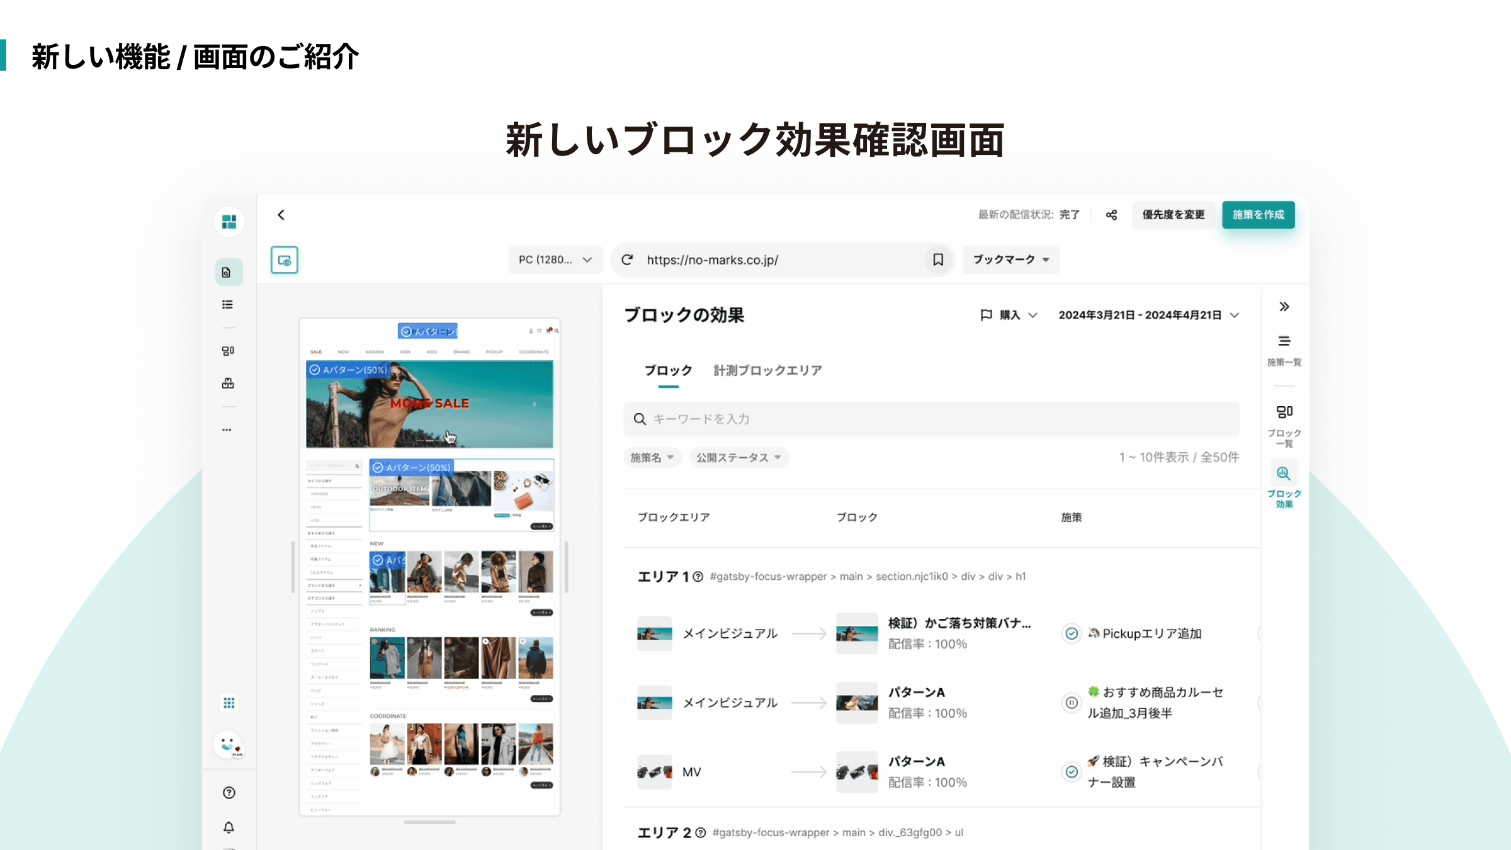Click the back arrow at the top left
Screen dimensions: 1511x850
click(x=281, y=215)
